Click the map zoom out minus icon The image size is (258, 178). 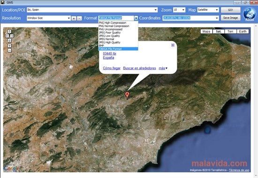9,50
